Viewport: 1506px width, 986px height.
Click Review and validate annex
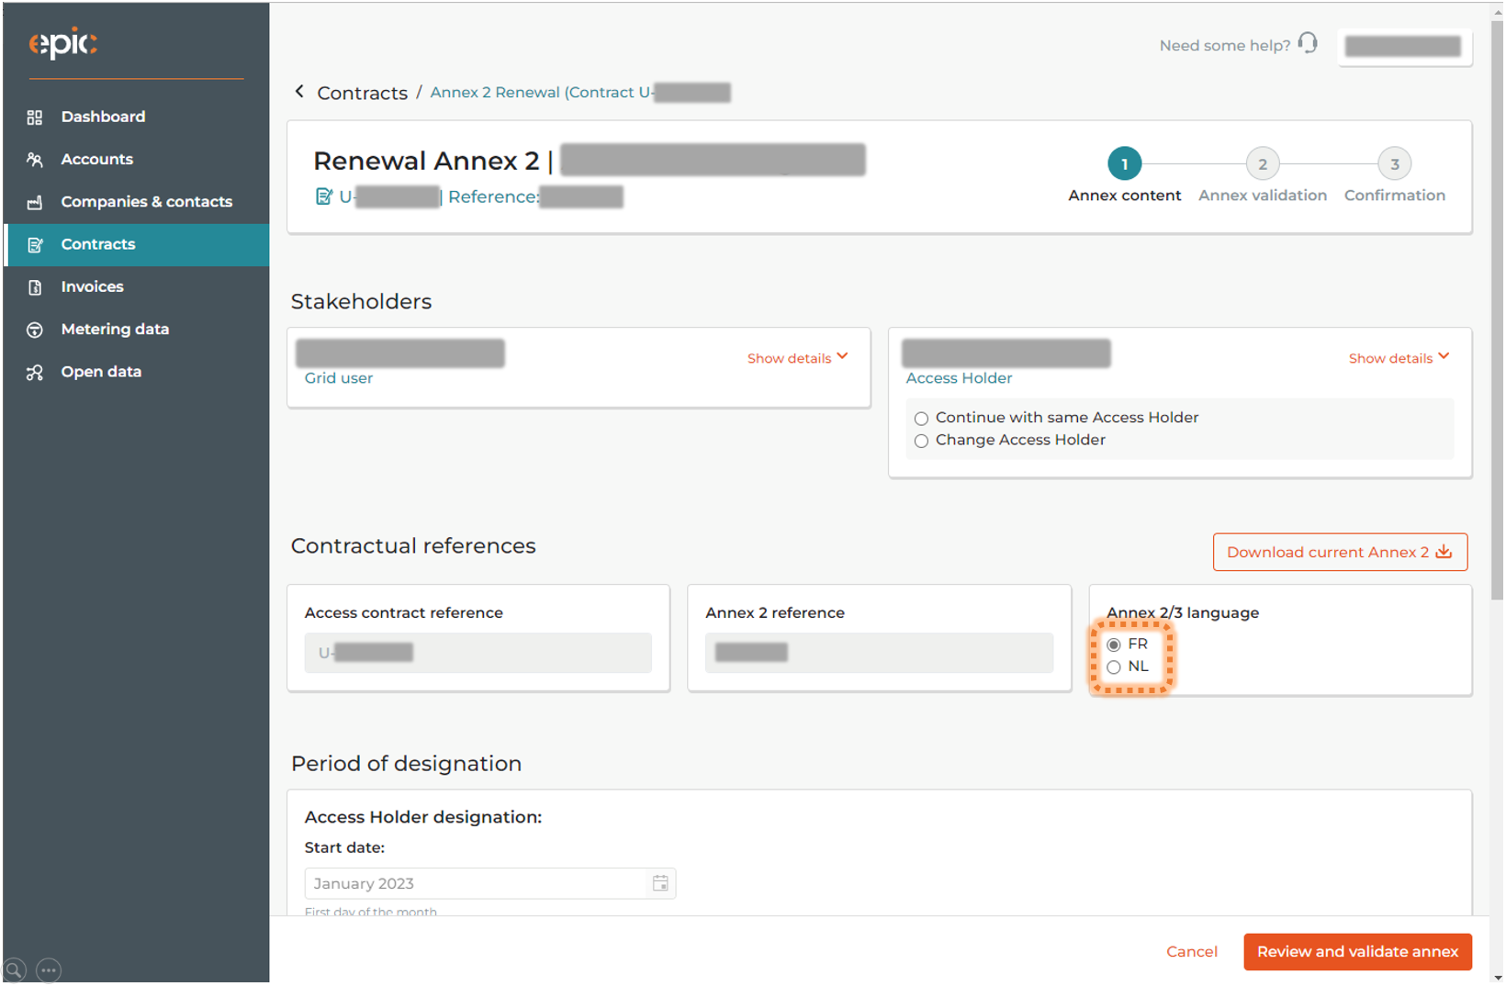1357,951
